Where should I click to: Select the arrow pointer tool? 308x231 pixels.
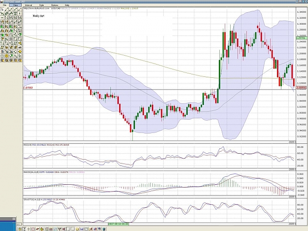click(2, 9)
